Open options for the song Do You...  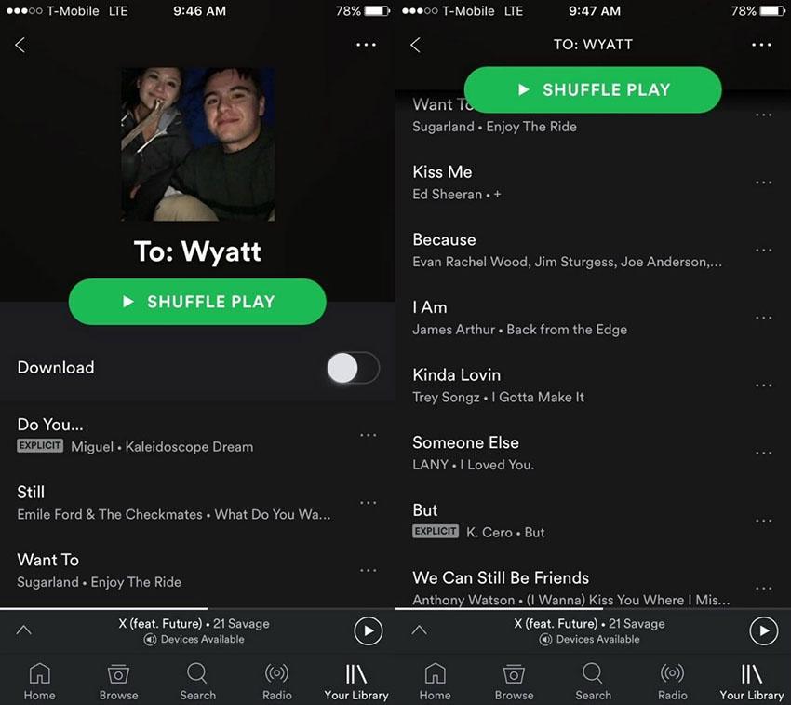coord(369,435)
